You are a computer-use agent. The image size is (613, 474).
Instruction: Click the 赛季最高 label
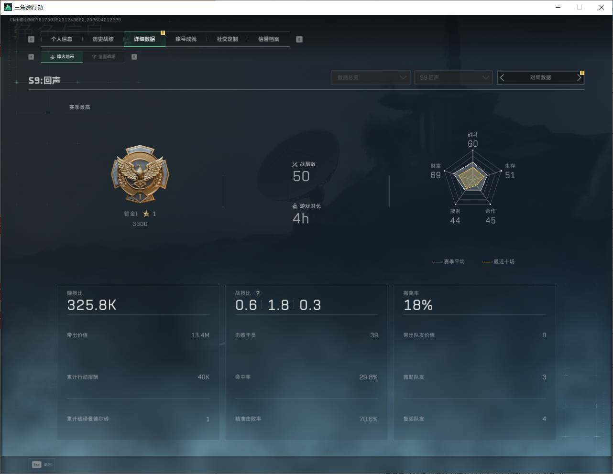click(79, 107)
